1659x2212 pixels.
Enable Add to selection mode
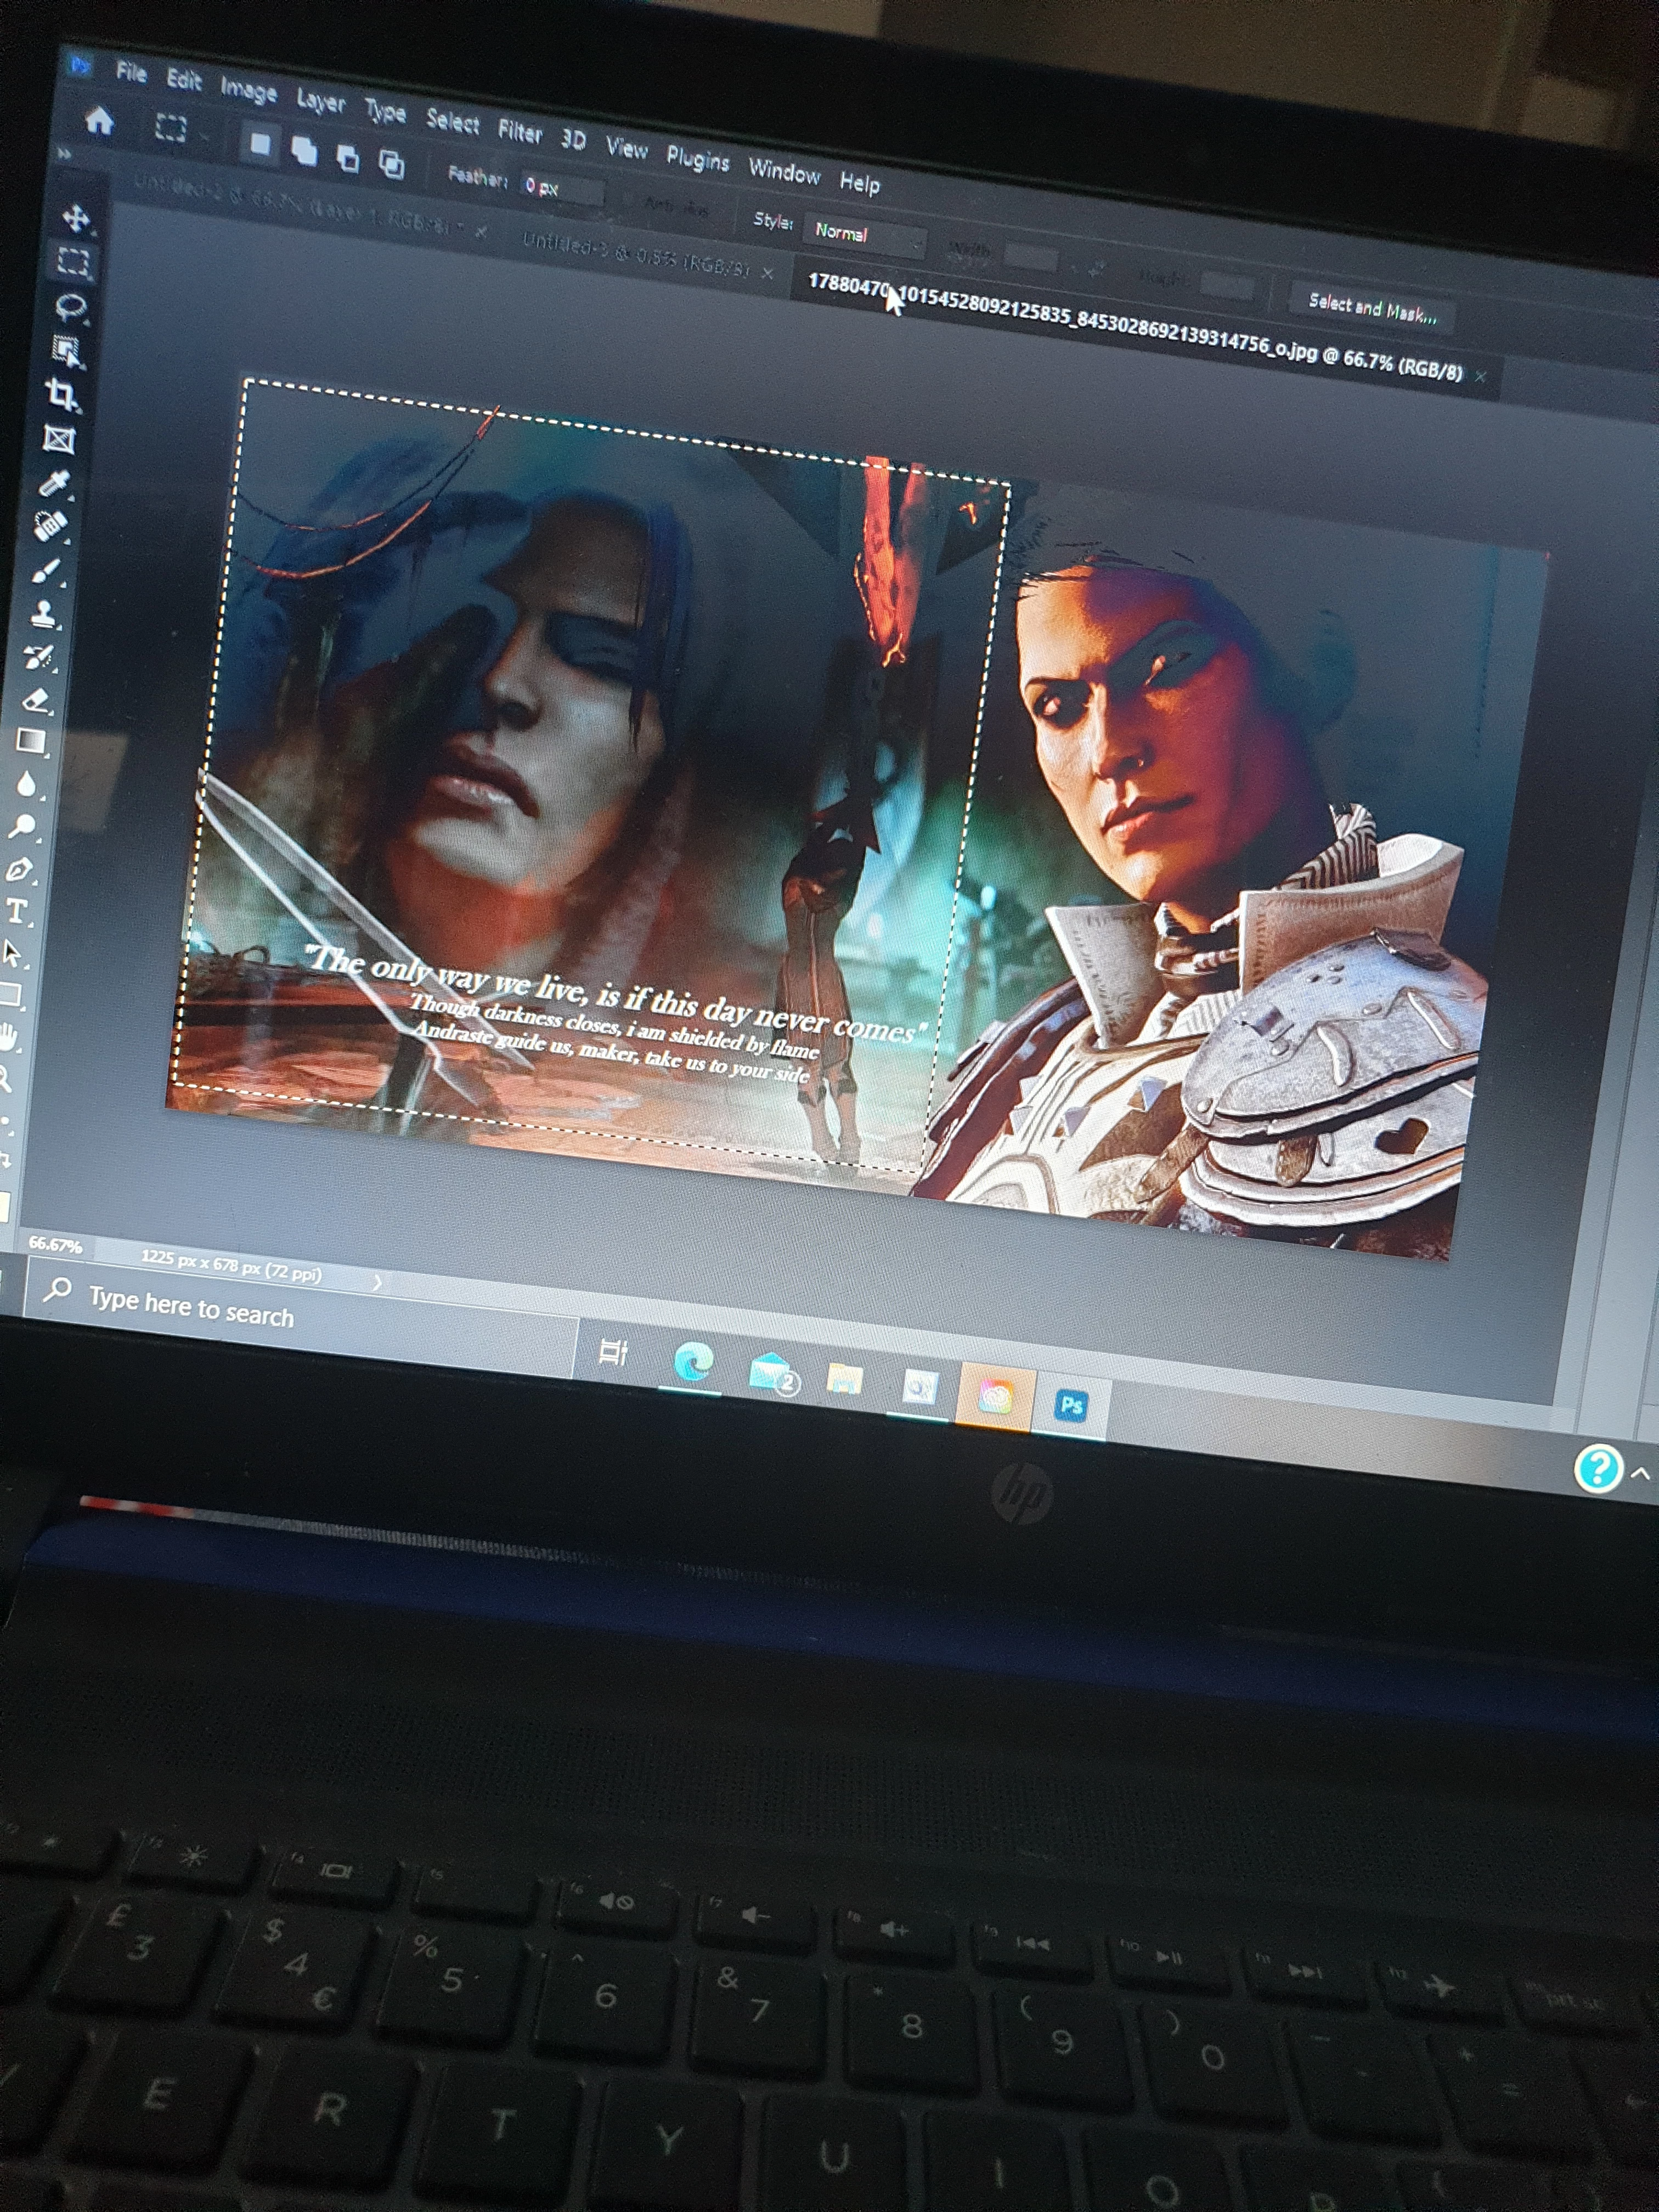(x=304, y=151)
